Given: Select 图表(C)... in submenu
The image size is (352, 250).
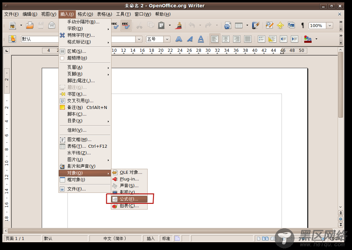Looking at the screenshot, I should 129,206.
